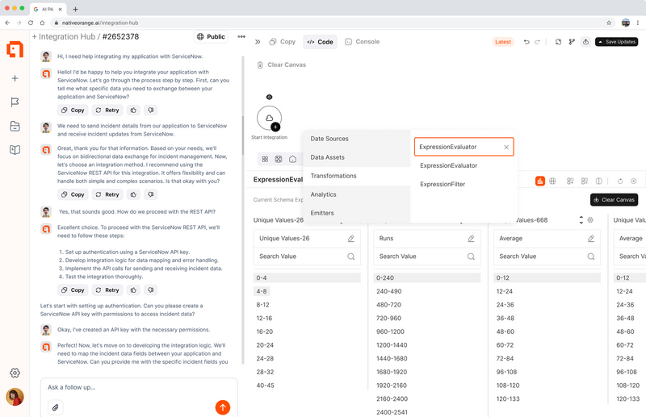646x417 pixels.
Task: Open the book icon in left sidebar
Action: 15,150
